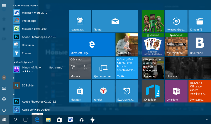Open Microsoft Solitaire Collection tile
This screenshot has width=211, height=124.
point(153,44)
